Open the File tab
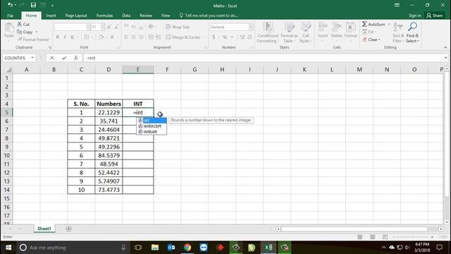Screen dimensions: 451x254 coord(11,16)
